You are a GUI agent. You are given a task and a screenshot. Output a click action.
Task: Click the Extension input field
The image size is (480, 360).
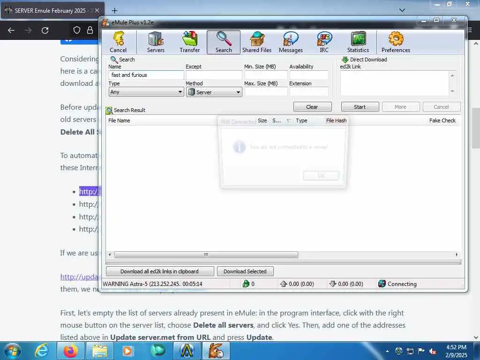[x=309, y=91]
